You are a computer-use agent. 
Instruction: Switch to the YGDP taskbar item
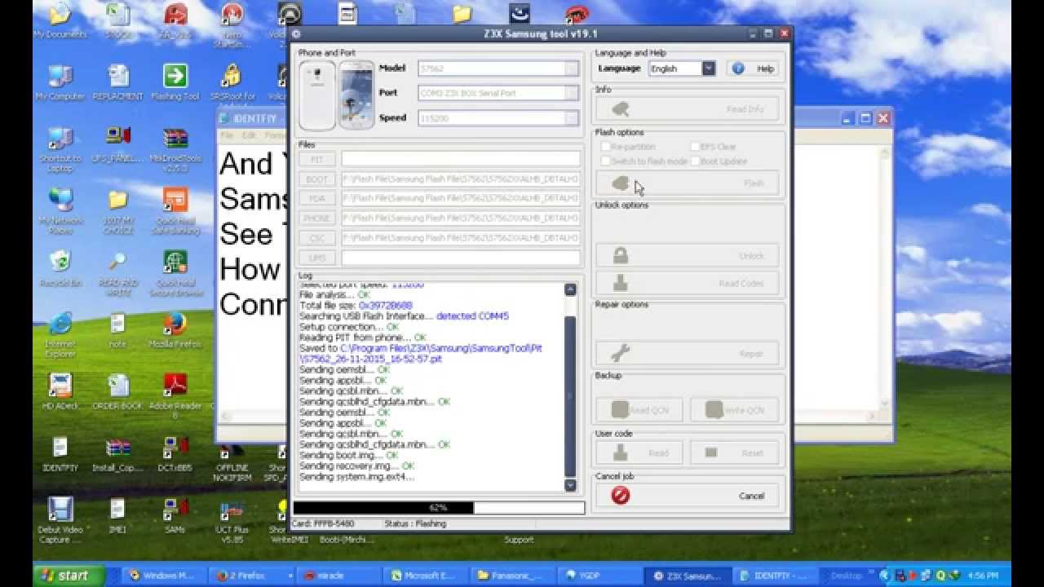tap(600, 576)
